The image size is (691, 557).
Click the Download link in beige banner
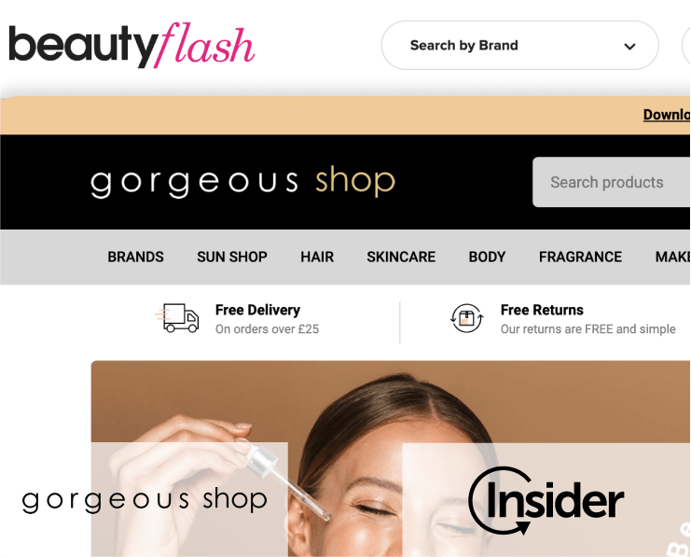667,115
